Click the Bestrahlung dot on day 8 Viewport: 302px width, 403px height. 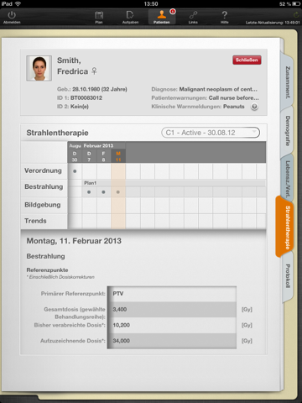click(x=103, y=192)
